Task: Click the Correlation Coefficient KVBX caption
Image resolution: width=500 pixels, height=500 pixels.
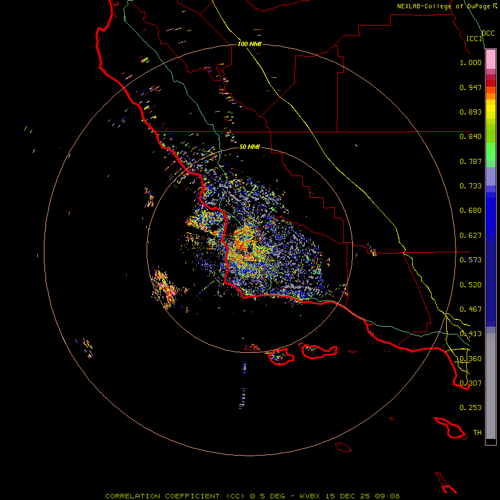Action: (252, 496)
